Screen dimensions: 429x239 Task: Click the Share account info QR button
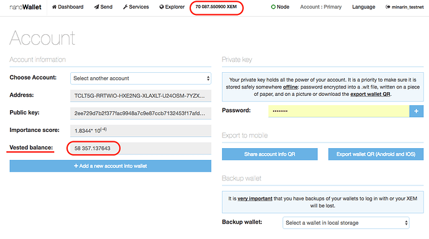269,154
